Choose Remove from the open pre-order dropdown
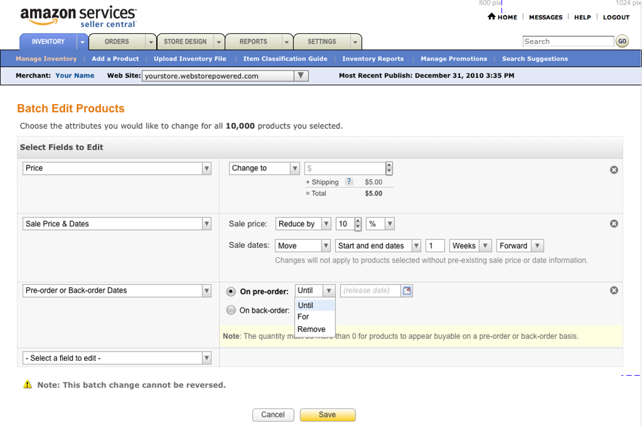This screenshot has height=426, width=642. pos(312,329)
